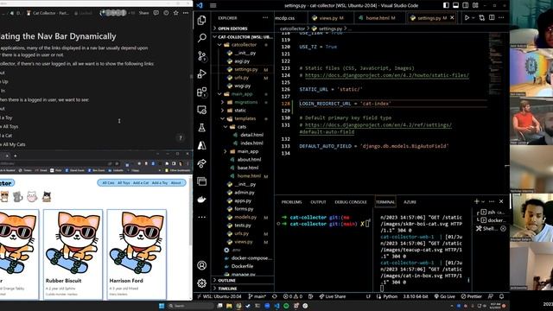This screenshot has height=311, width=553.
Task: Create a new terminal with plus icon
Action: coord(477,201)
